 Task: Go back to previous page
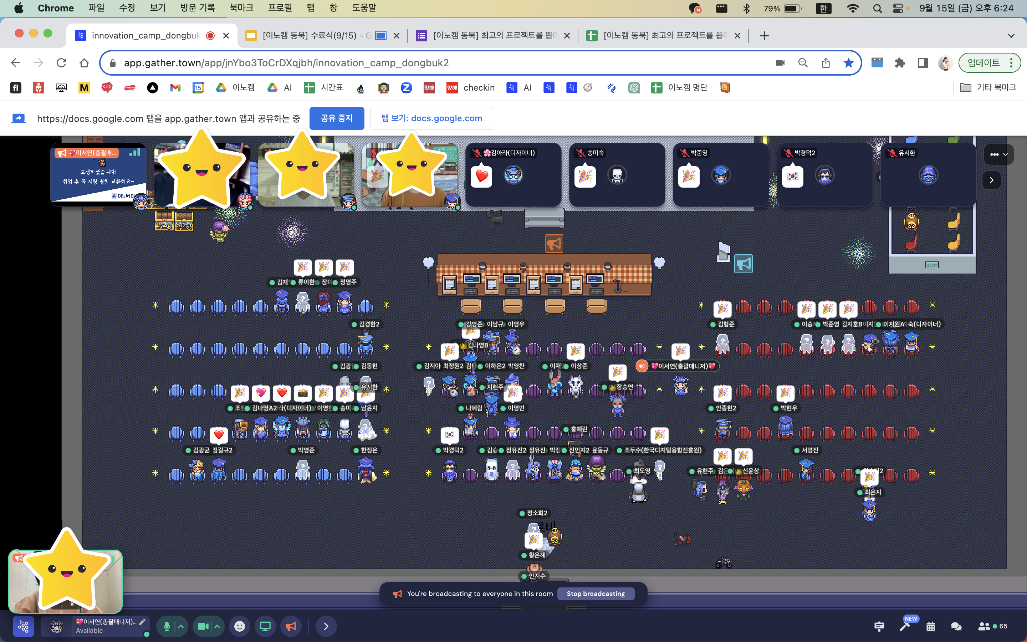click(x=16, y=63)
